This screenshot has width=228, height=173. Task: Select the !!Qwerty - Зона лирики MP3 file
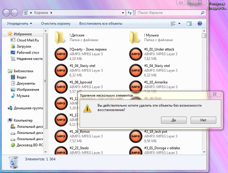point(61,54)
